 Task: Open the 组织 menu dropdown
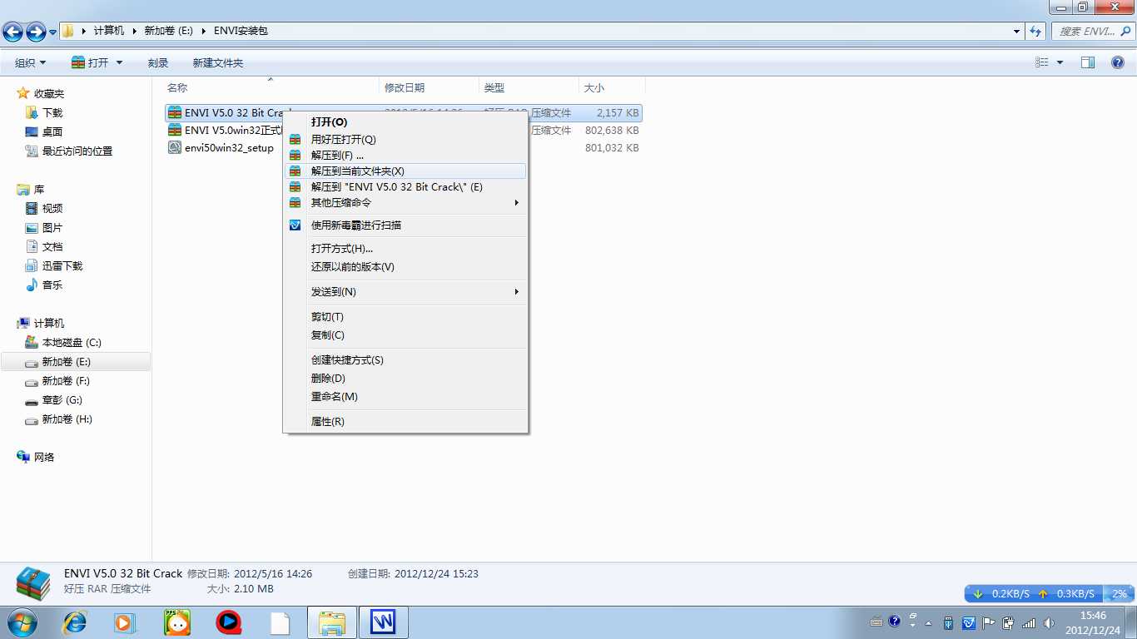[x=31, y=62]
